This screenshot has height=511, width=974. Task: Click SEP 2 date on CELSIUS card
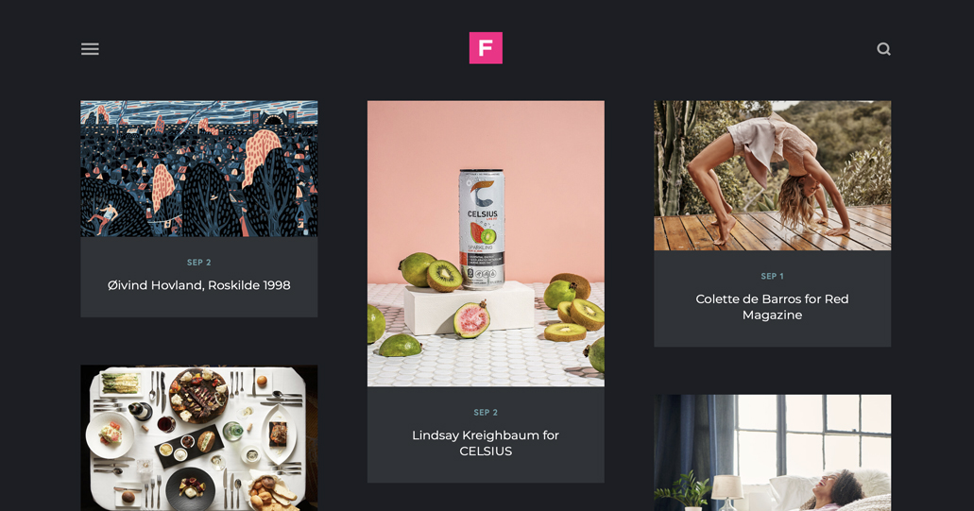486,412
